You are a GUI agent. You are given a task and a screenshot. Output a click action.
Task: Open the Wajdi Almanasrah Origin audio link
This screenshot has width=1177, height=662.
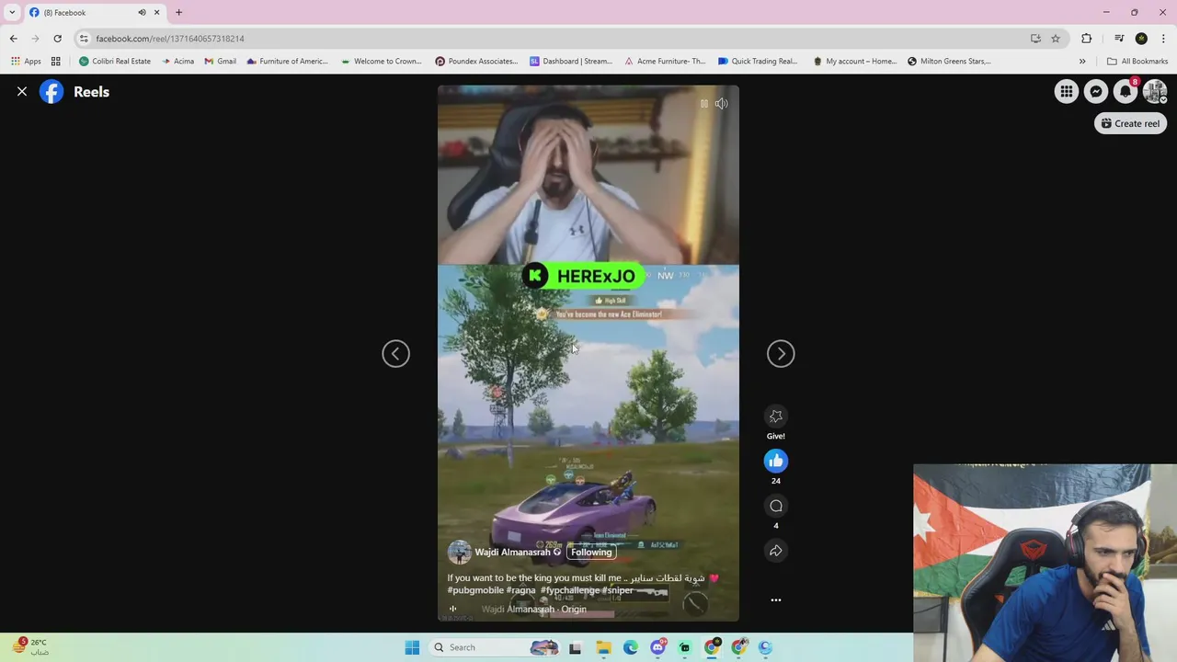pyautogui.click(x=533, y=609)
